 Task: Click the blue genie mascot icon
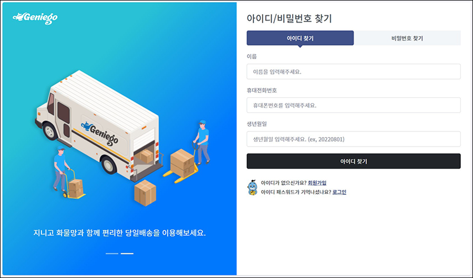(252, 188)
